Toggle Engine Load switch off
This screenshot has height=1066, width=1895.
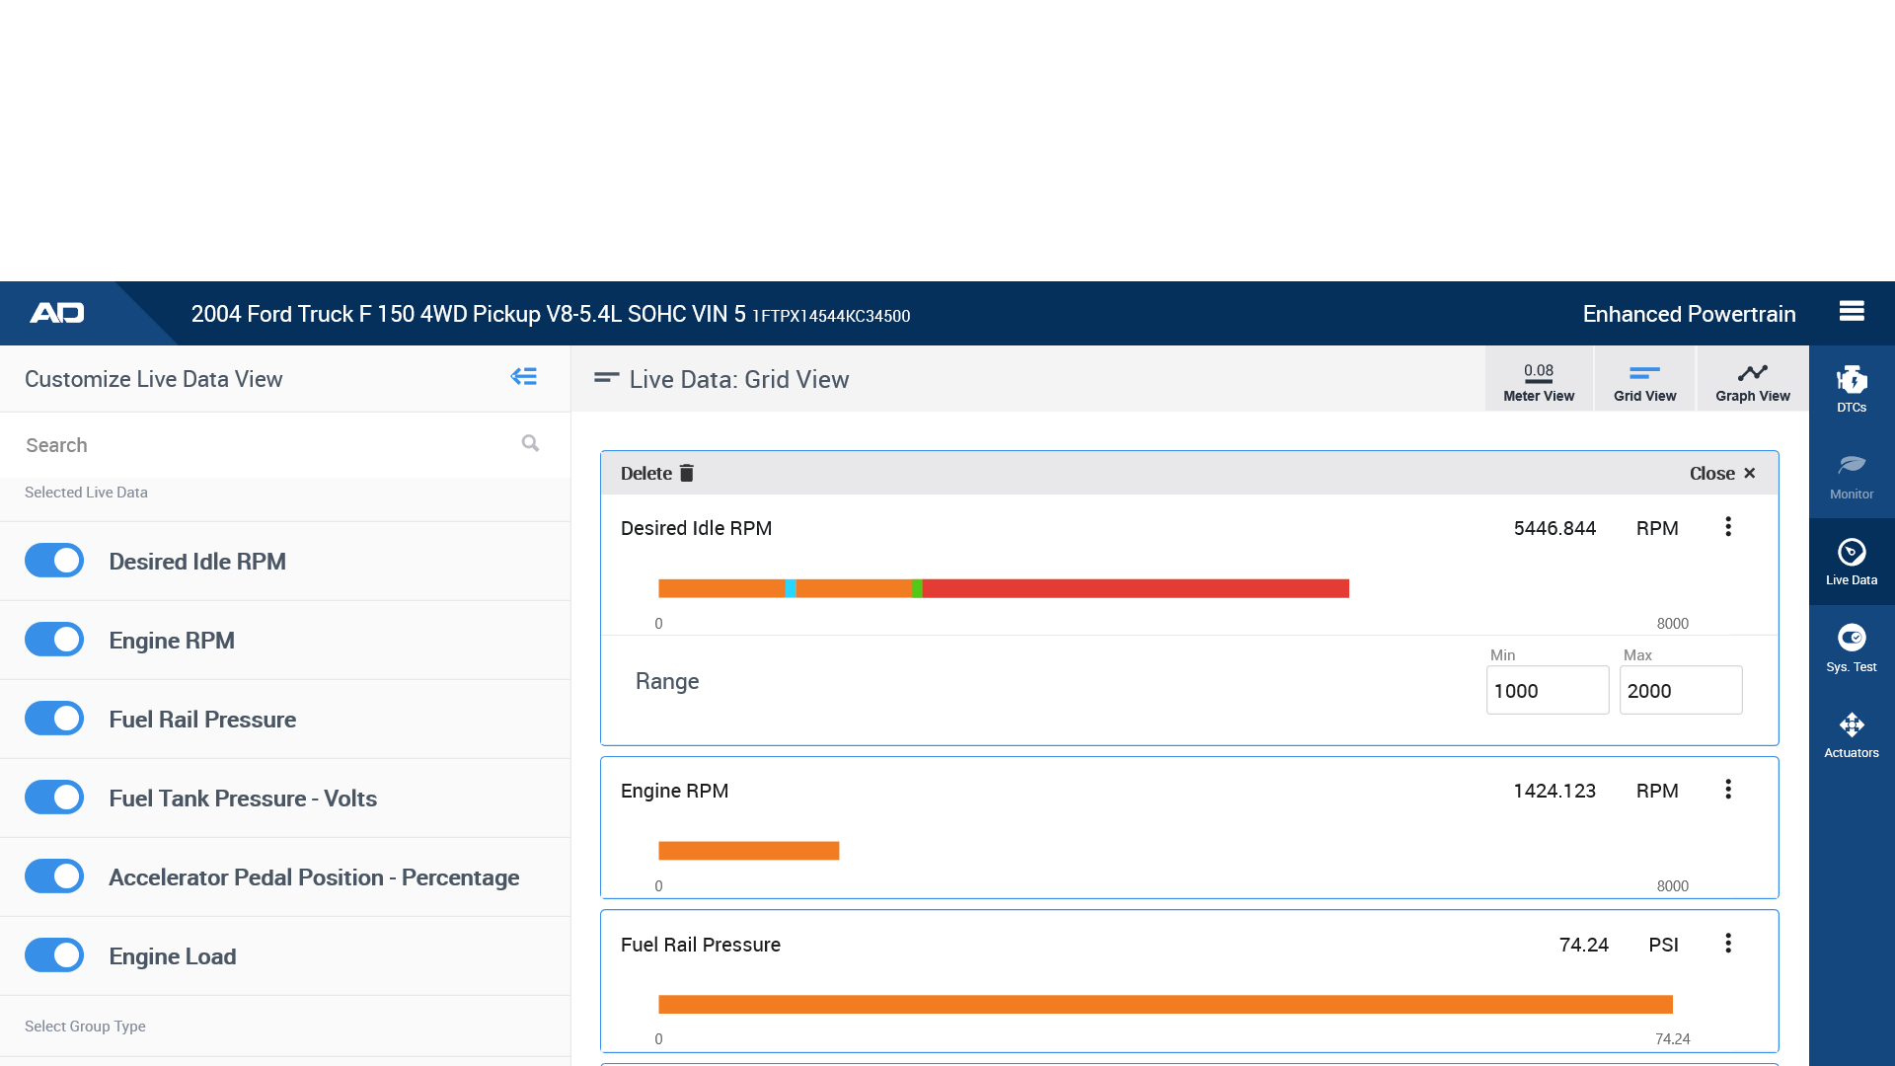coord(54,955)
